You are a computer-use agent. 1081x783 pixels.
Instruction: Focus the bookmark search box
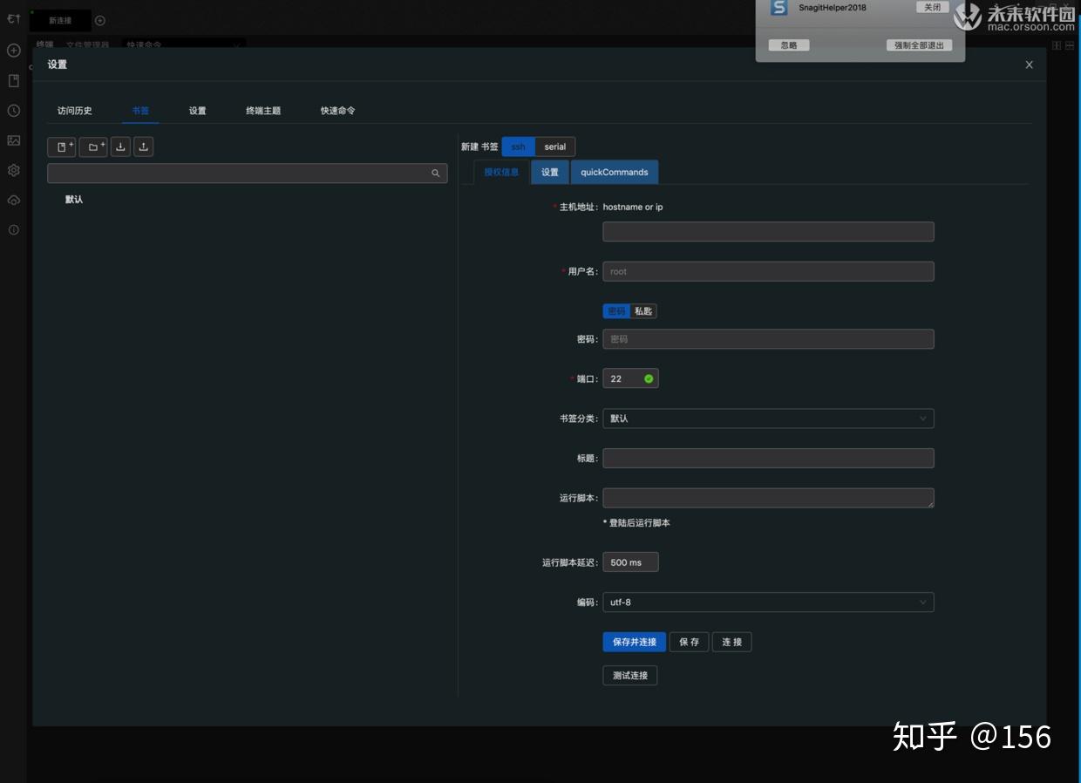tap(248, 174)
